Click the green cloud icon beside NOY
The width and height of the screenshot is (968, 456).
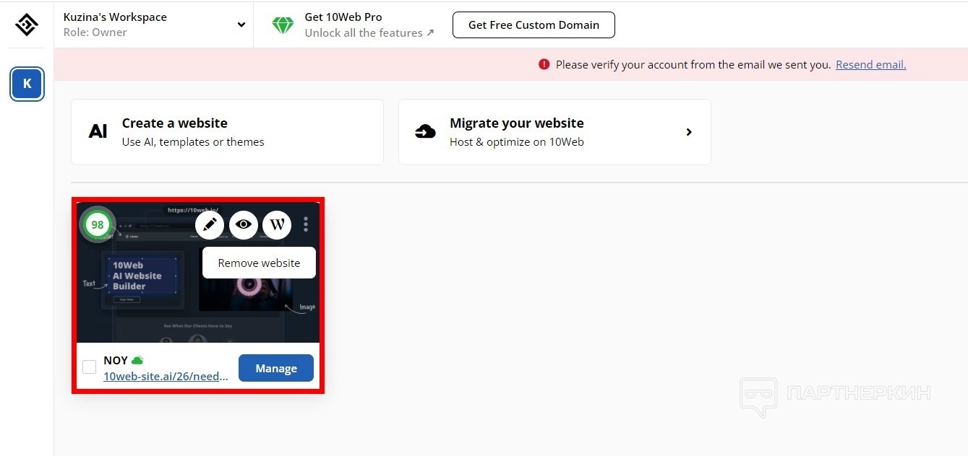tap(137, 360)
